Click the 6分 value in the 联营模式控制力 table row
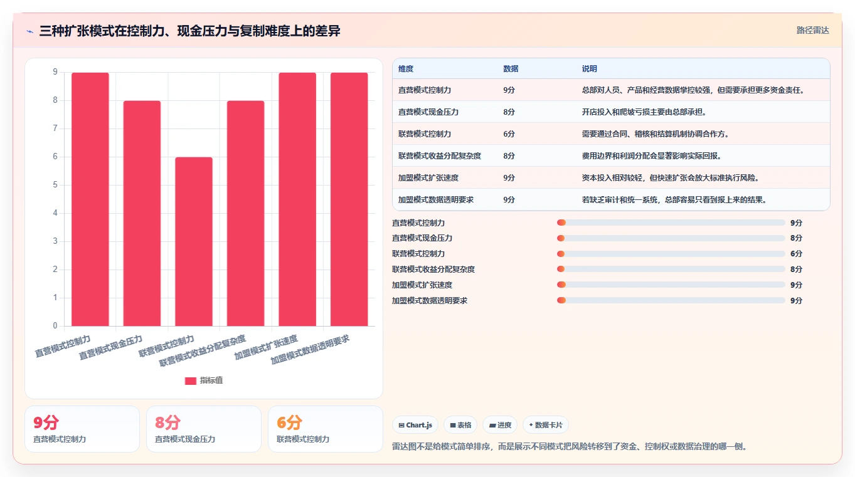Image resolution: width=855 pixels, height=477 pixels. pyautogui.click(x=509, y=134)
